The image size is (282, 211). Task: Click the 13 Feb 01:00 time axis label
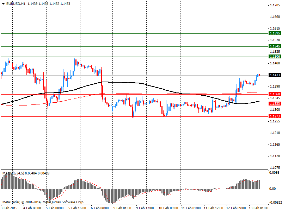pyautogui.click(x=259, y=208)
